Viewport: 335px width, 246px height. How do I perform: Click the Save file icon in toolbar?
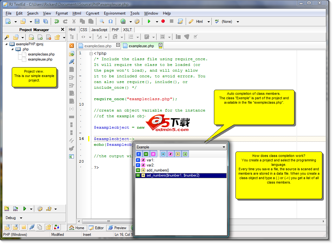pos(37,22)
